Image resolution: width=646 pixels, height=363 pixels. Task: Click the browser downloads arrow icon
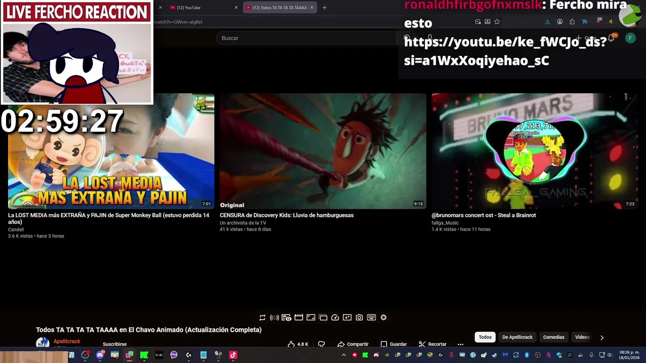point(548,22)
